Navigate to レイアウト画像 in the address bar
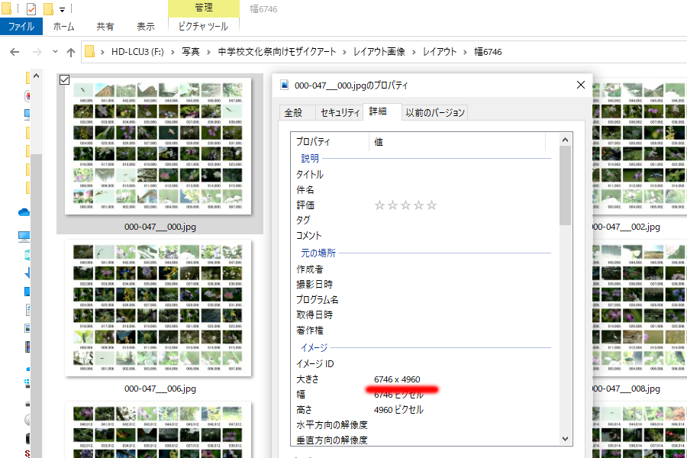 pos(379,52)
